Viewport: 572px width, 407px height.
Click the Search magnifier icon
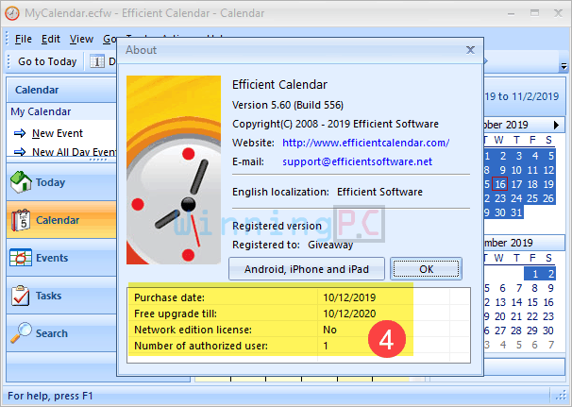click(21, 333)
